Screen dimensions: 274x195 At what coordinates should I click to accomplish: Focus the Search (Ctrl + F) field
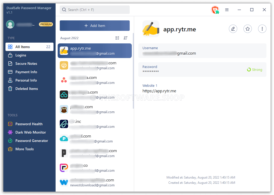coord(94,10)
